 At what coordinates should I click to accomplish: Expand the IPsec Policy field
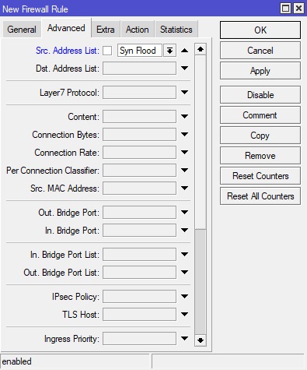(x=184, y=296)
